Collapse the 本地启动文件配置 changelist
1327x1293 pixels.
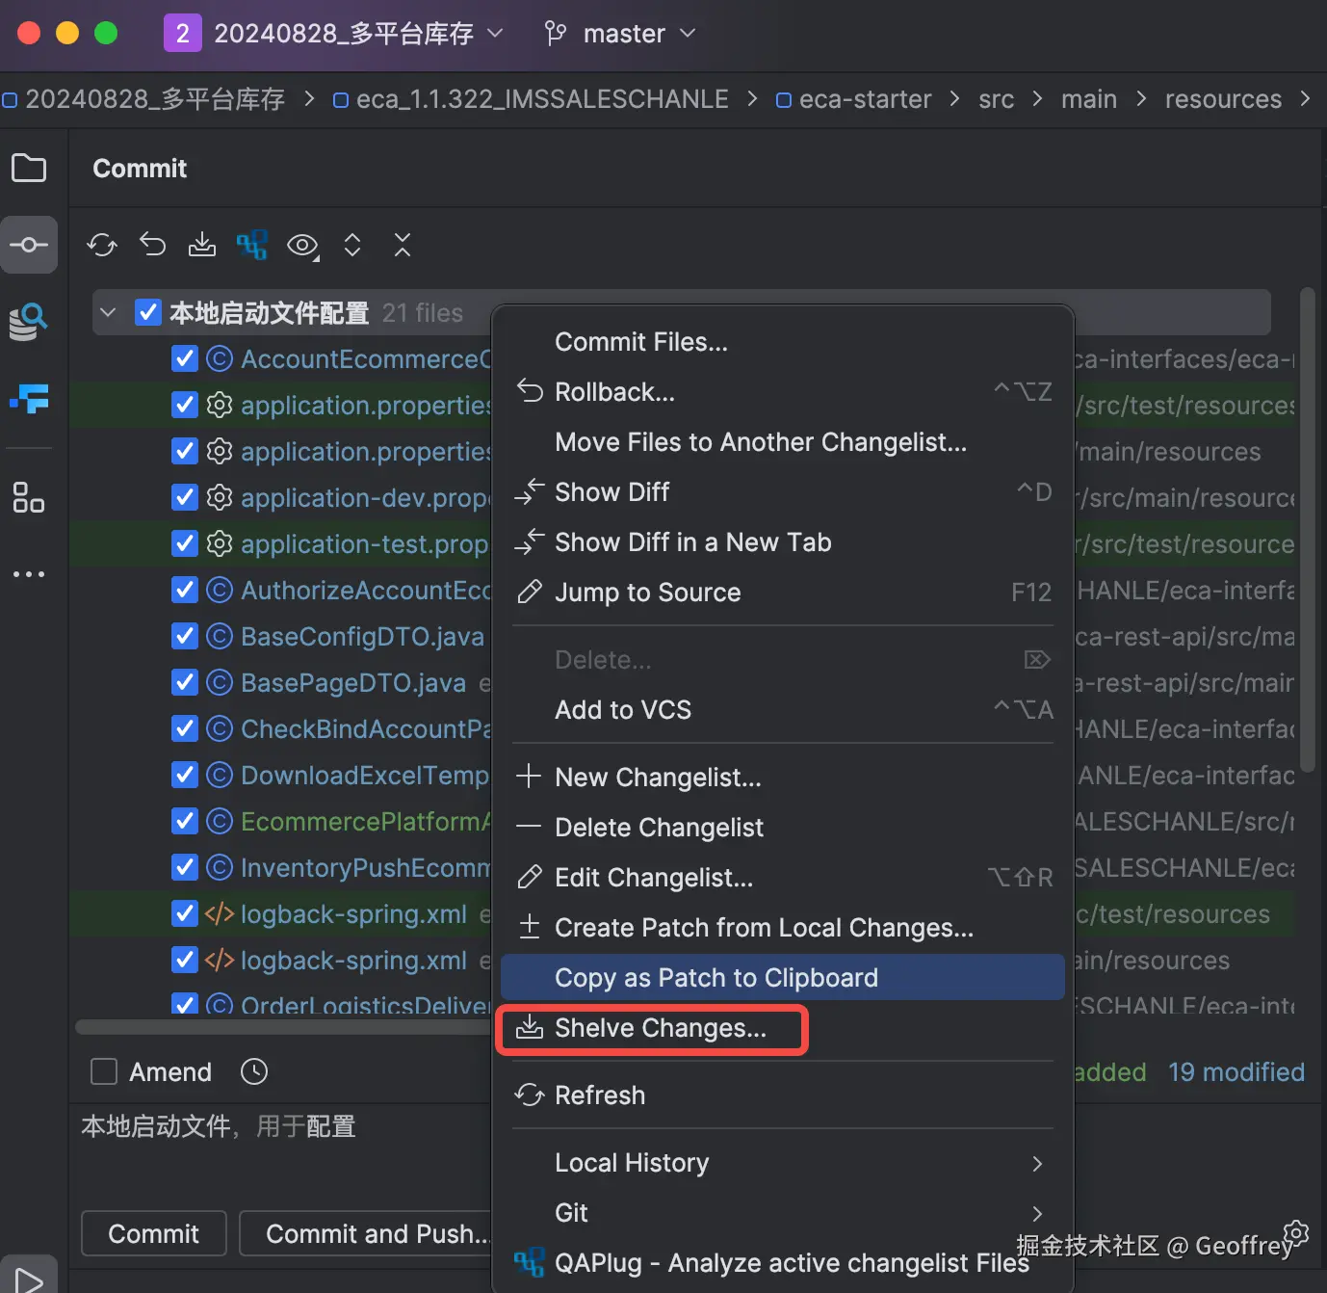(109, 312)
